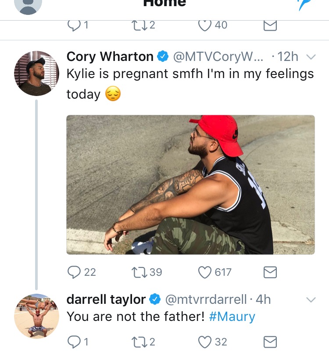This screenshot has height=356, width=329.
Task: Open darrell taylor's profile avatar
Action: click(x=36, y=316)
